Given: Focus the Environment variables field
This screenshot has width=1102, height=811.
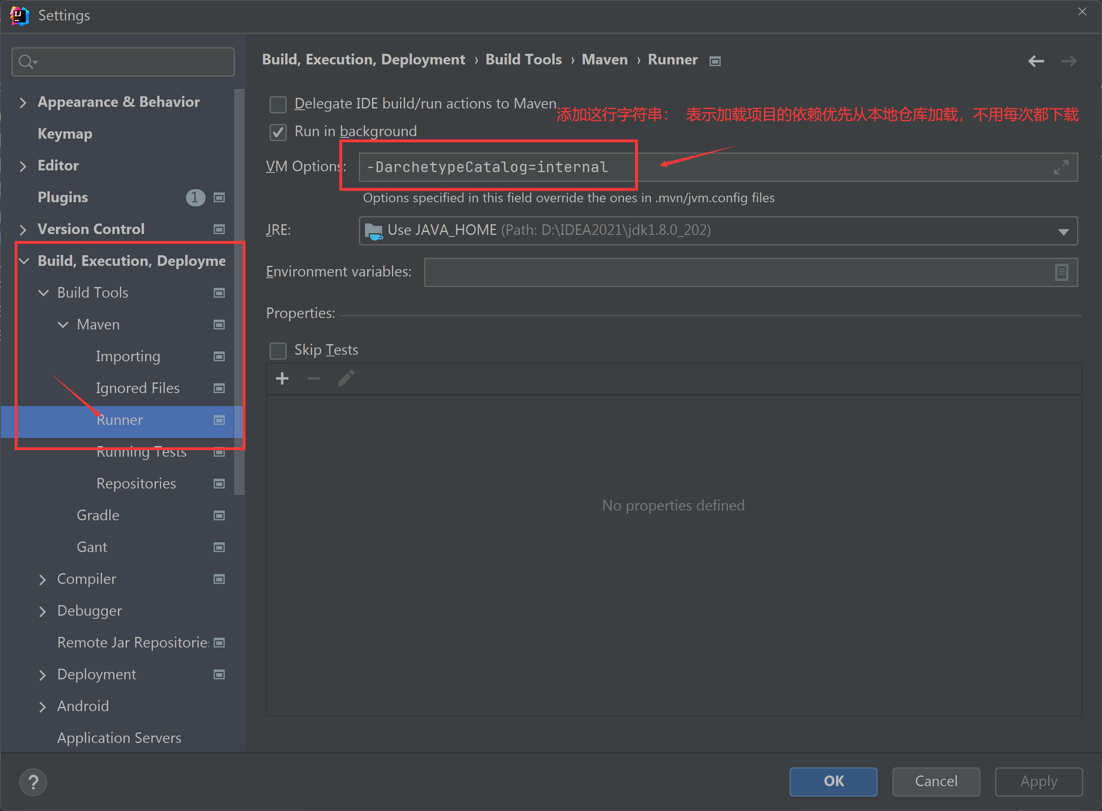Looking at the screenshot, I should point(750,272).
